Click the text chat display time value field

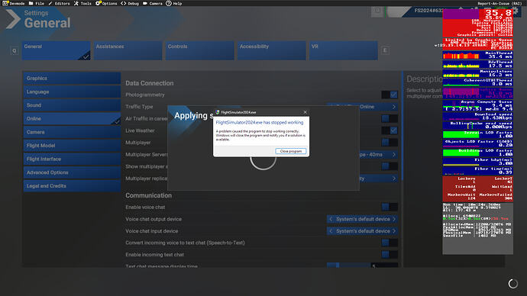384,265
